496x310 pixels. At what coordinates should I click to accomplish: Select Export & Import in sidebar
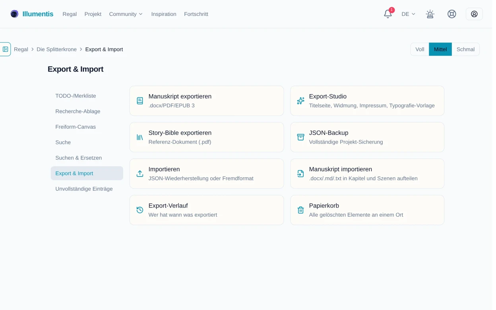[87, 173]
